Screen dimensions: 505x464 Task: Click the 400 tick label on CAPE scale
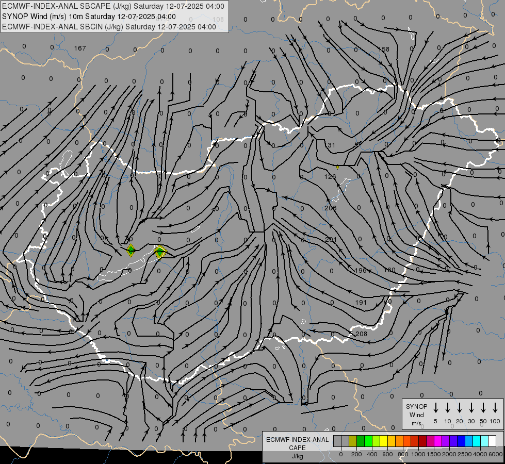(372, 454)
